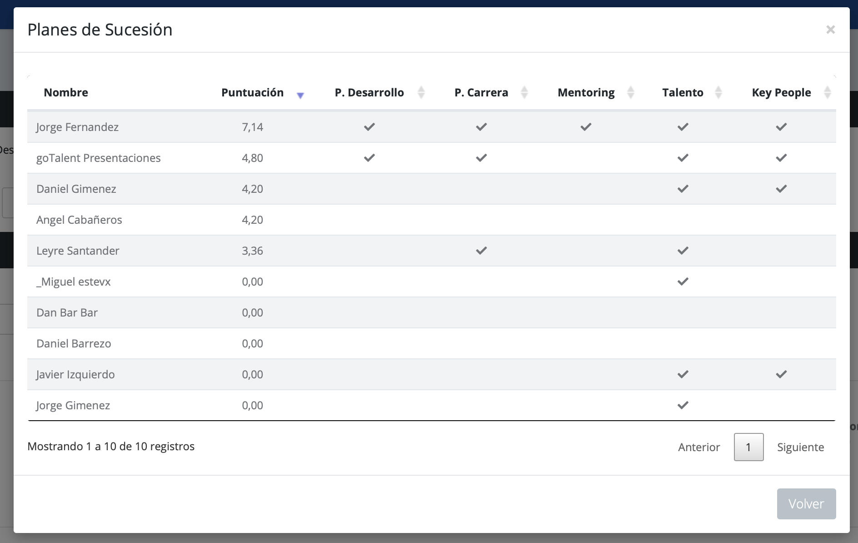Click 'Mostrando 1 a 10 de 10 registros'
This screenshot has height=543, width=858.
coord(111,446)
